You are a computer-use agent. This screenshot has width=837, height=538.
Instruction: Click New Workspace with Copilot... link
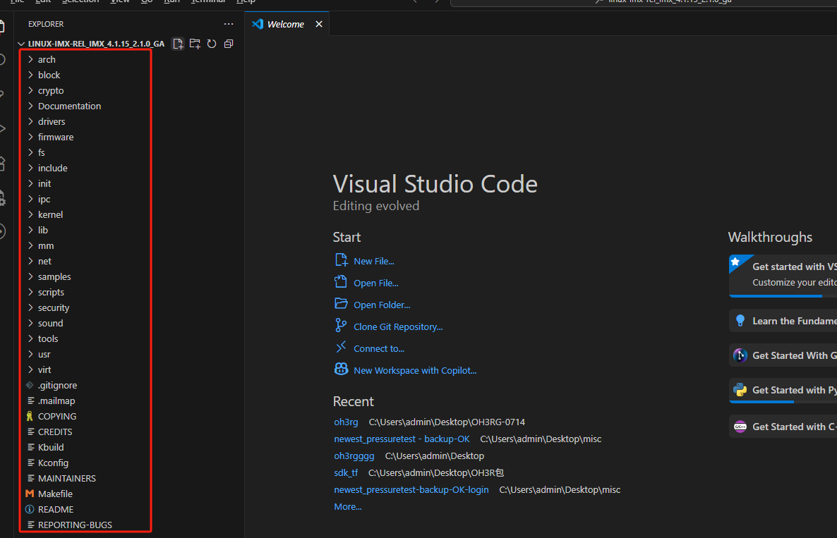point(415,371)
